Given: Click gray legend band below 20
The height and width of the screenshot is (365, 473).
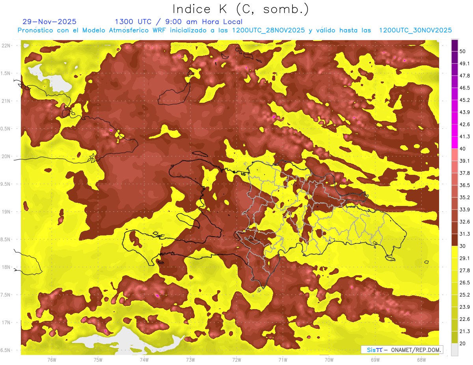Looking at the screenshot, I should point(454,350).
